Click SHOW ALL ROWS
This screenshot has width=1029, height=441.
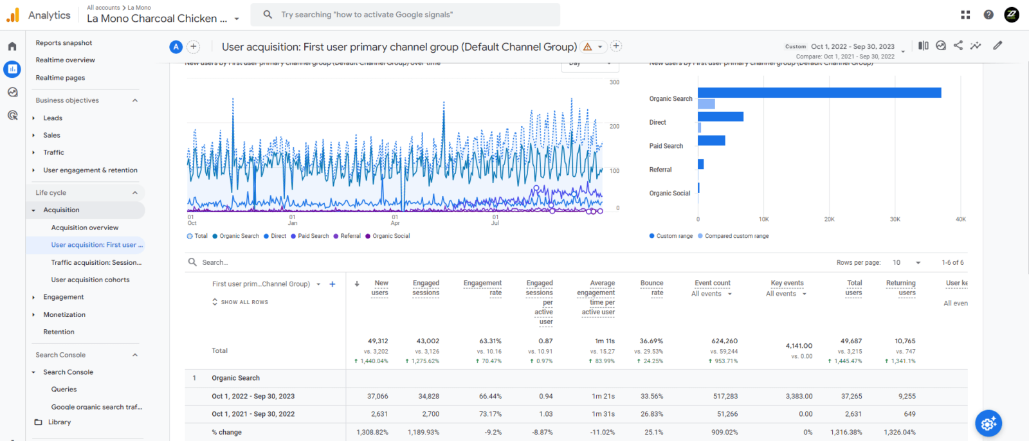240,302
